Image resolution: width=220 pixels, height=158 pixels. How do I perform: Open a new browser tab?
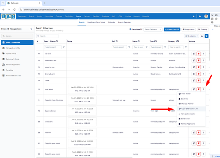click(x=45, y=3)
